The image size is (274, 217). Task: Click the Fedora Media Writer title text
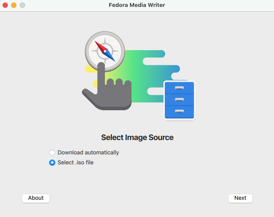pyautogui.click(x=137, y=5)
